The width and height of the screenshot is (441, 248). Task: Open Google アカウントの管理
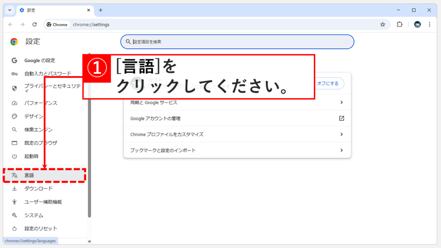tap(236, 118)
